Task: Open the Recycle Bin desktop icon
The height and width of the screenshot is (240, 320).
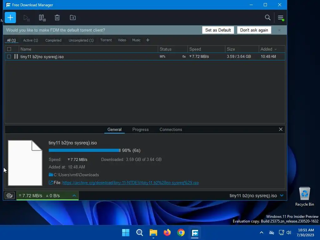Action: coord(304,197)
